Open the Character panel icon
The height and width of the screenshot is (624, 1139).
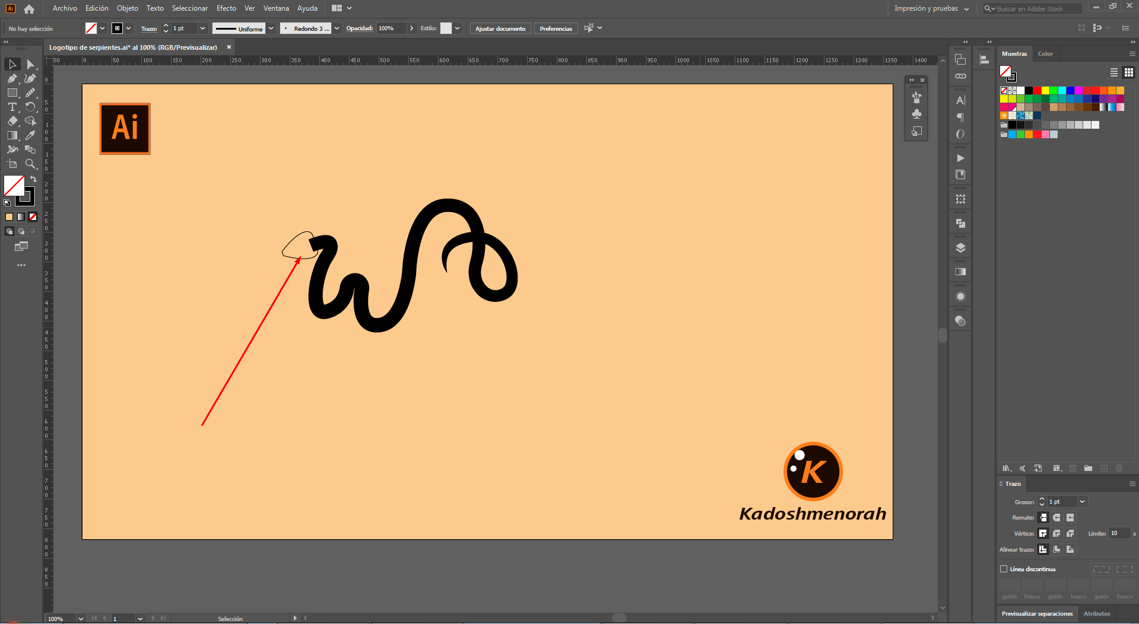960,100
